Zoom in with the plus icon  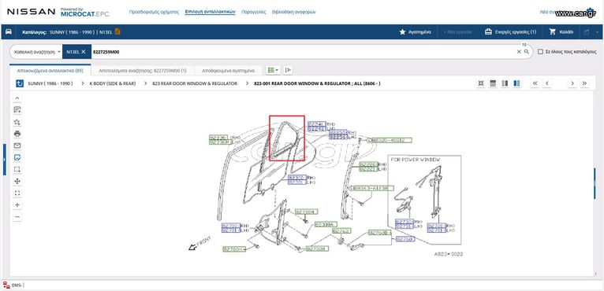pyautogui.click(x=17, y=205)
